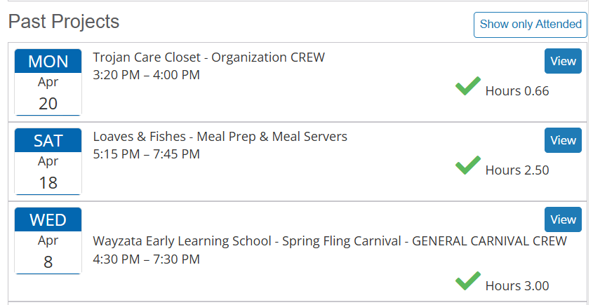
Task: Click Hours 3.00 label
Action: coord(517,286)
